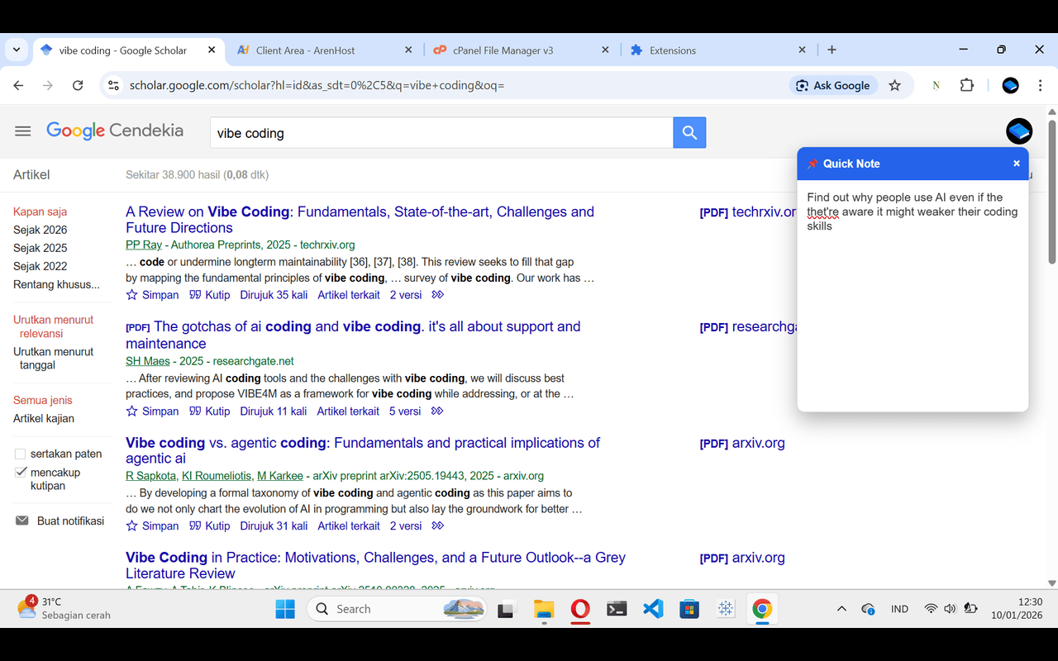The height and width of the screenshot is (661, 1058).
Task: Open File Explorer from the taskbar
Action: [543, 609]
